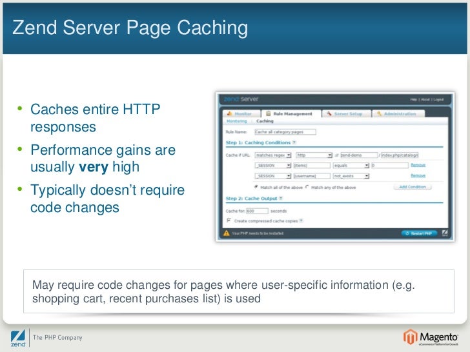Click the Server Setup wrench icon
The width and height of the screenshot is (470, 352).
(x=329, y=113)
